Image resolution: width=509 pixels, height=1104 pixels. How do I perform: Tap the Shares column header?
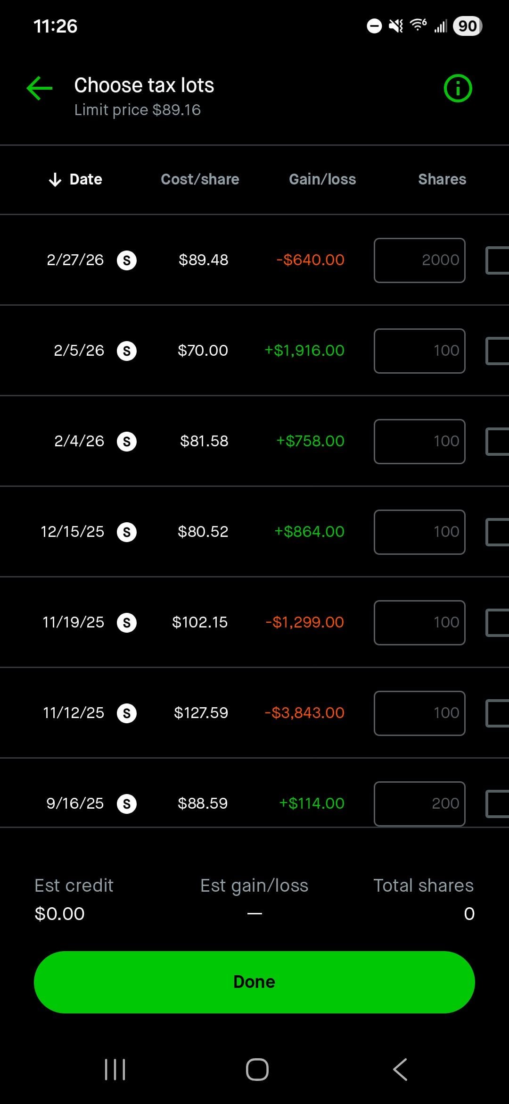pos(442,179)
